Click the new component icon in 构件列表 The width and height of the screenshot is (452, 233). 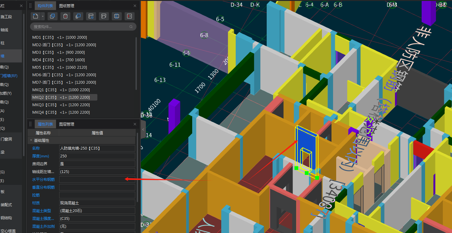click(36, 16)
